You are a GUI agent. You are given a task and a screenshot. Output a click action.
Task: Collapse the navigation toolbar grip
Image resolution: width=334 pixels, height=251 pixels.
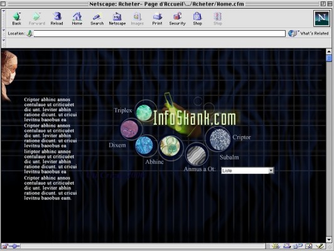tap(3, 18)
